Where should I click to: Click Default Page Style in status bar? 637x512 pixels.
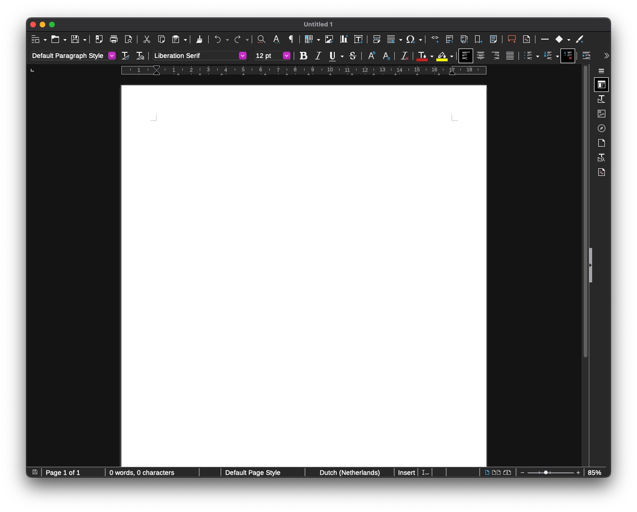coord(253,472)
